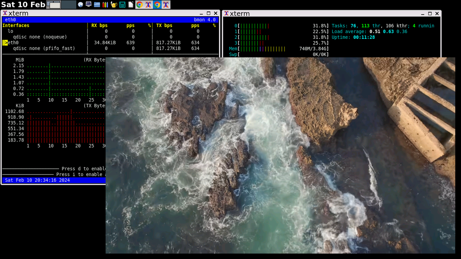Click the bmon 4.0 title text

pos(205,20)
